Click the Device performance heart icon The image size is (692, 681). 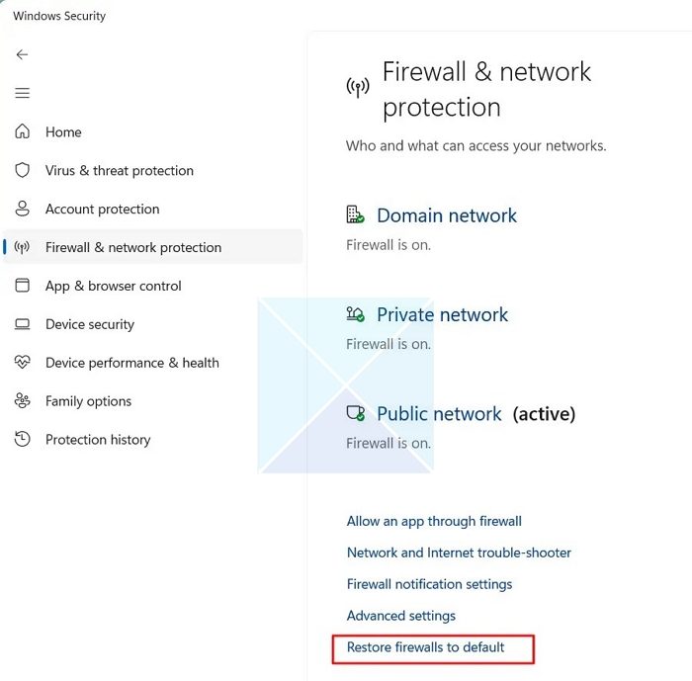click(x=22, y=363)
